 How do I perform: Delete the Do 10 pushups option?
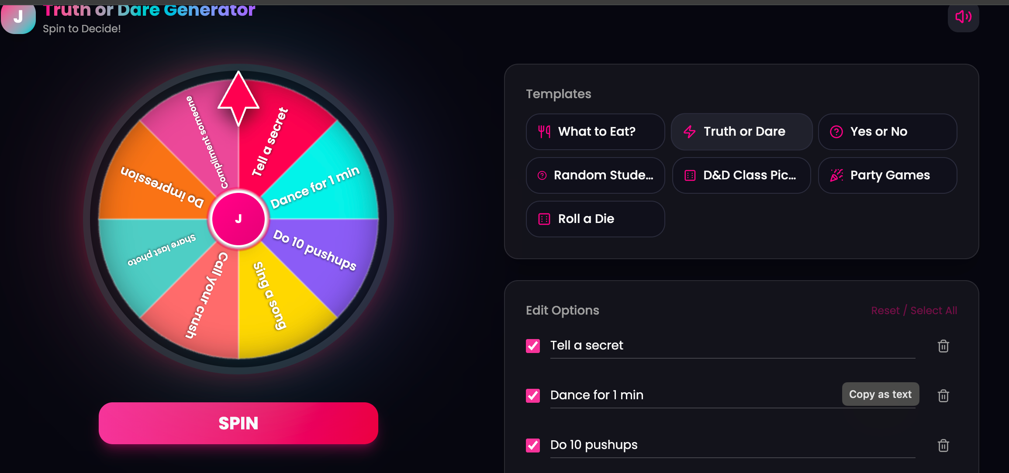(943, 446)
